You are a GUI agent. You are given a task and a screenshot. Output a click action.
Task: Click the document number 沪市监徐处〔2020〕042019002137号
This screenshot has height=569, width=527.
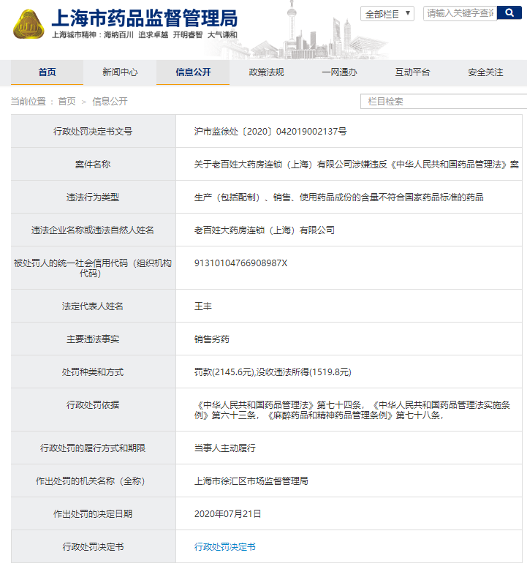(x=270, y=132)
